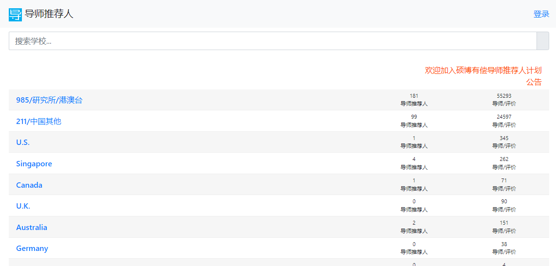The image size is (556, 266).
Task: Focus the 搜索学校 search field
Action: [x=273, y=41]
